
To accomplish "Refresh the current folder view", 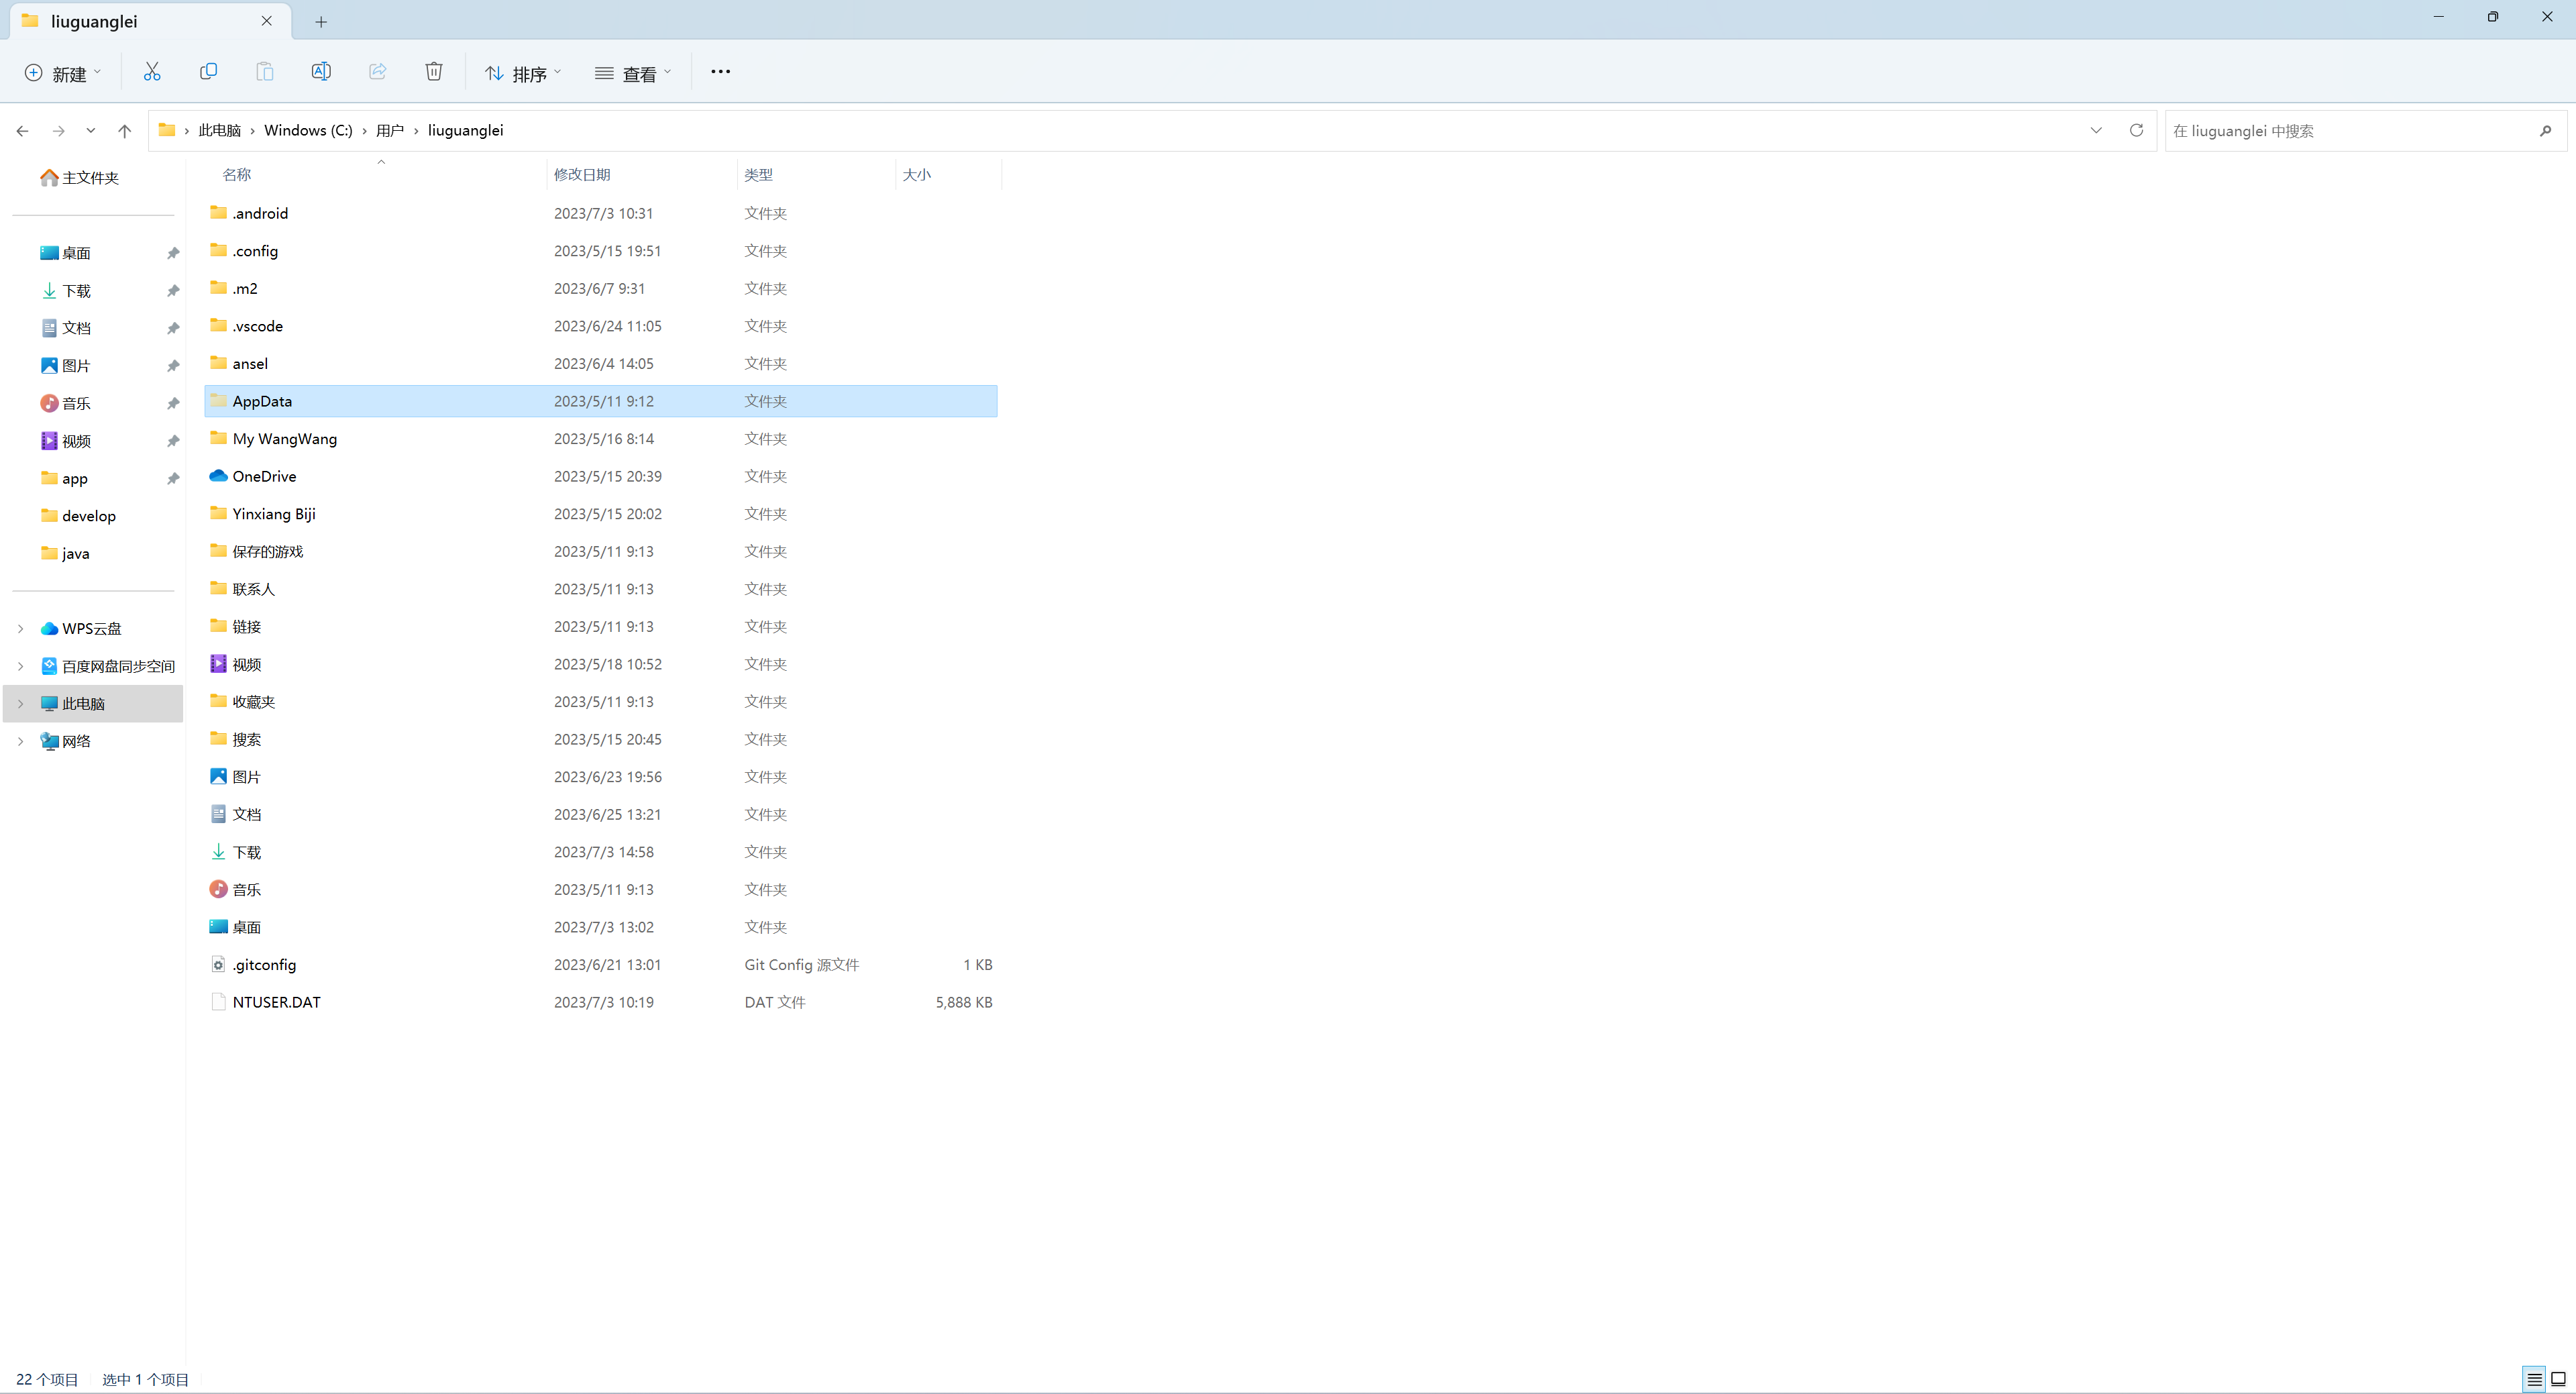I will click(x=2136, y=130).
